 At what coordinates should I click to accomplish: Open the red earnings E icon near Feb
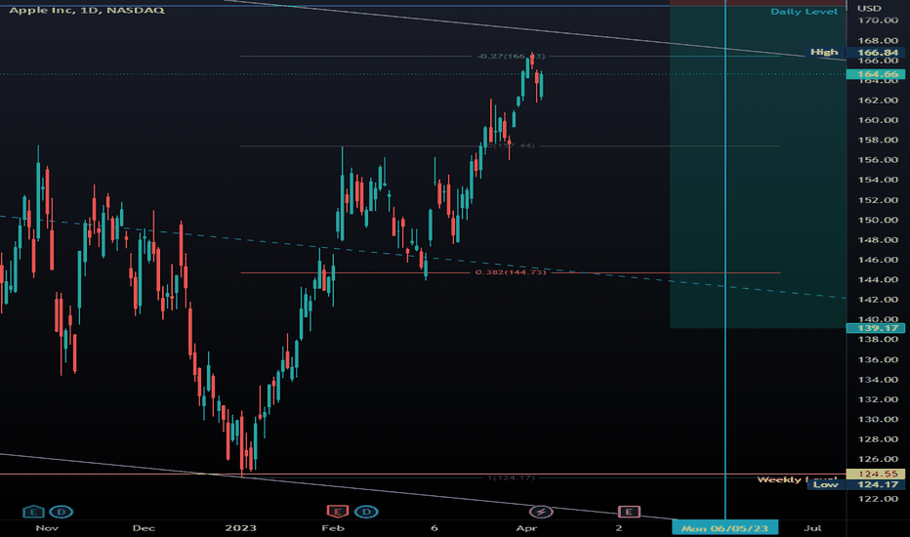pyautogui.click(x=338, y=512)
